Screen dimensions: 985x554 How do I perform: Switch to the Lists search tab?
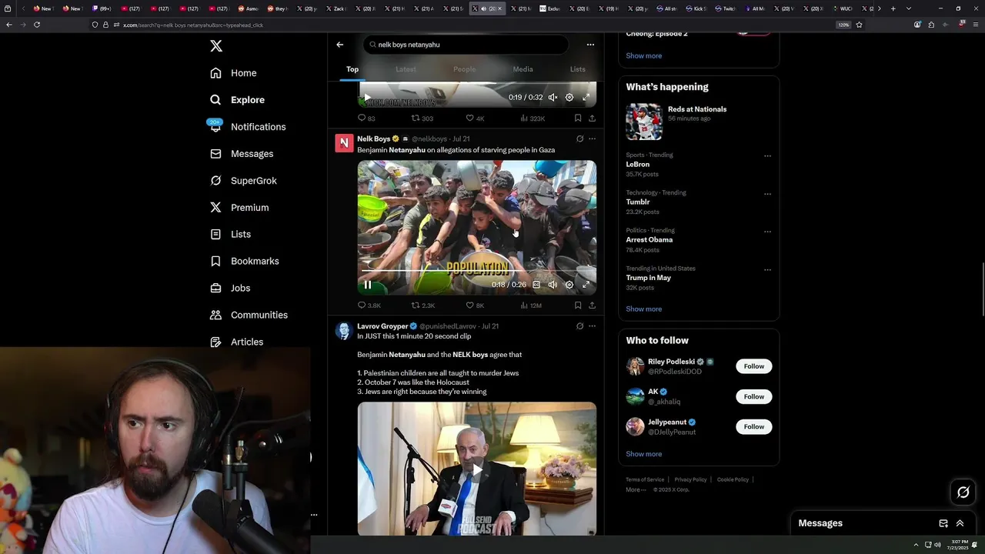coord(578,69)
